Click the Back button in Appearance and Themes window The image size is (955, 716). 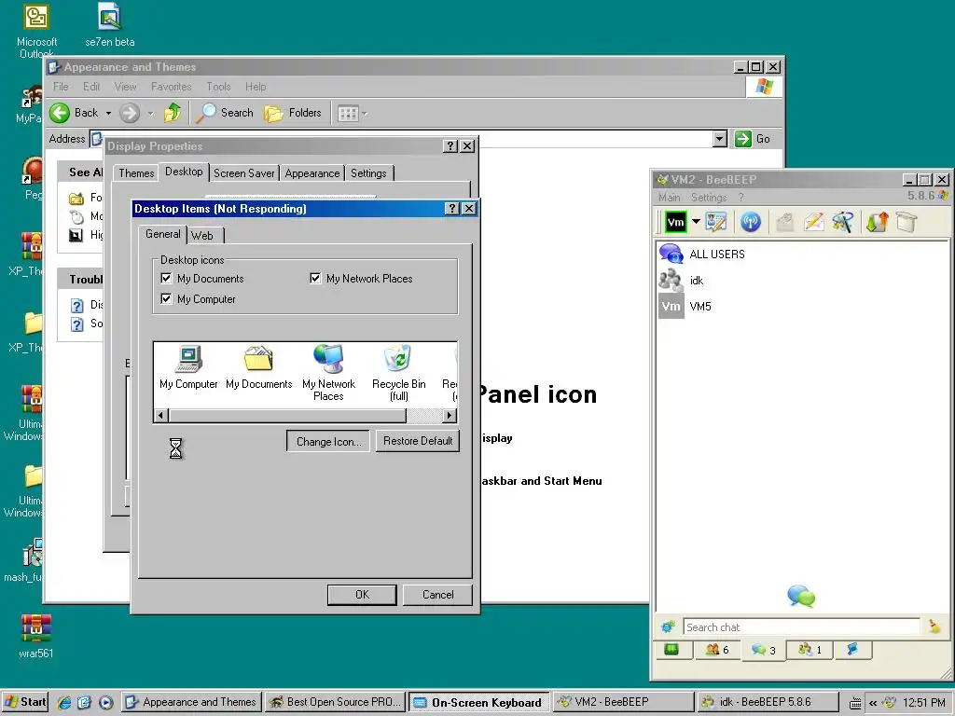pos(75,113)
